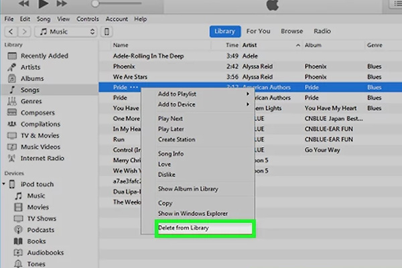Image resolution: width=402 pixels, height=268 pixels.
Task: Click the Browse tab
Action: point(291,31)
